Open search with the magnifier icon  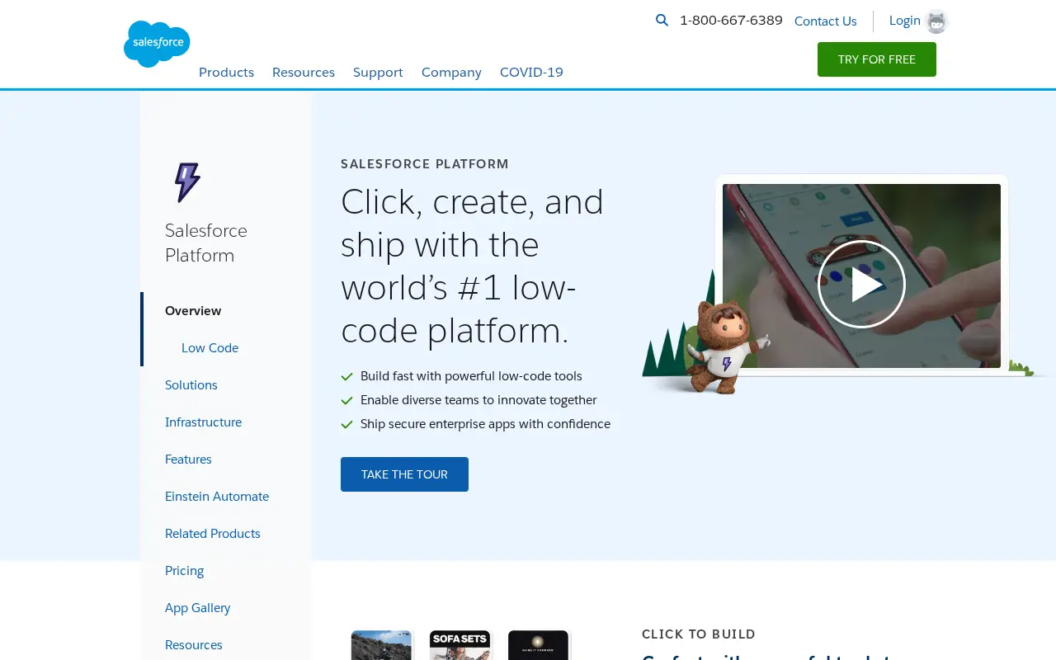662,21
